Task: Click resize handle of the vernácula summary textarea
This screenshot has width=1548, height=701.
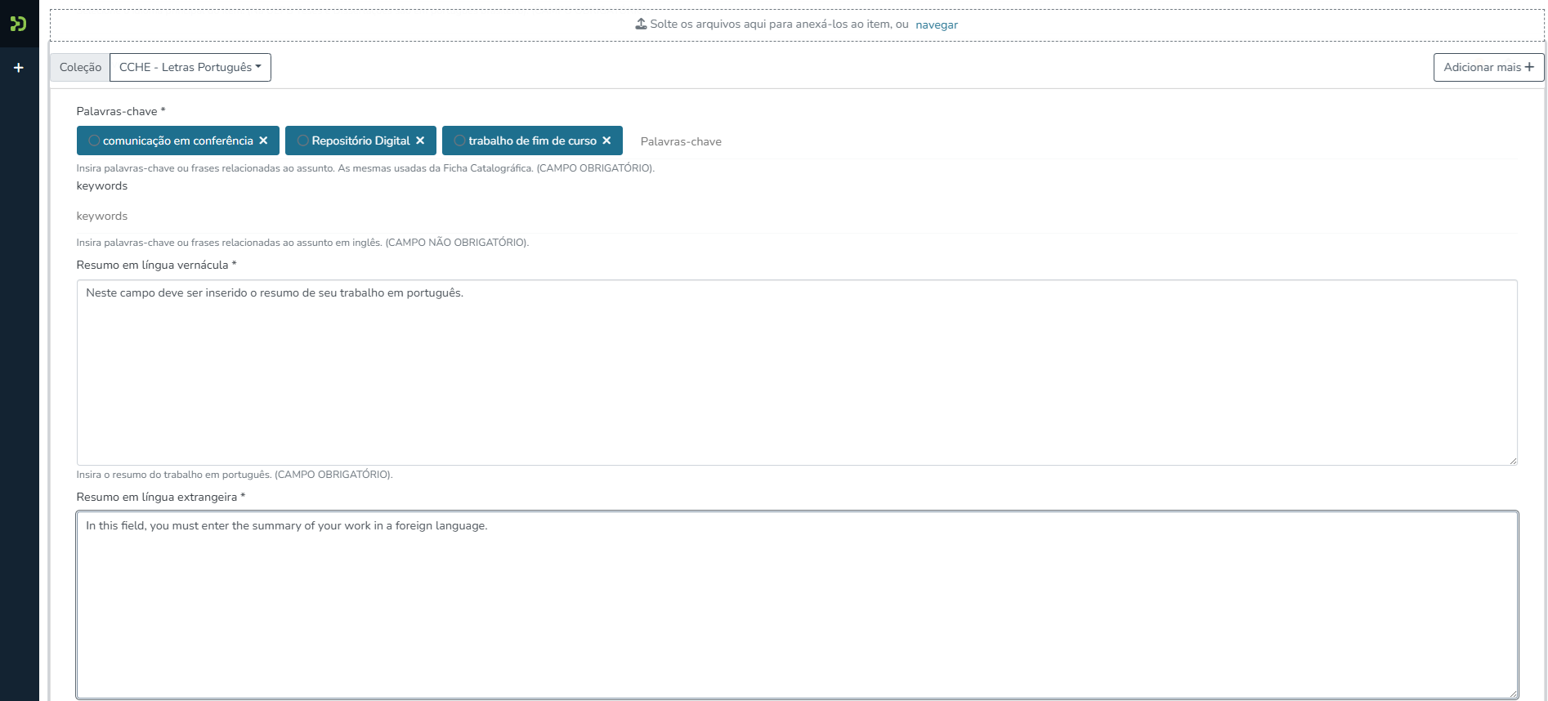Action: point(1513,461)
